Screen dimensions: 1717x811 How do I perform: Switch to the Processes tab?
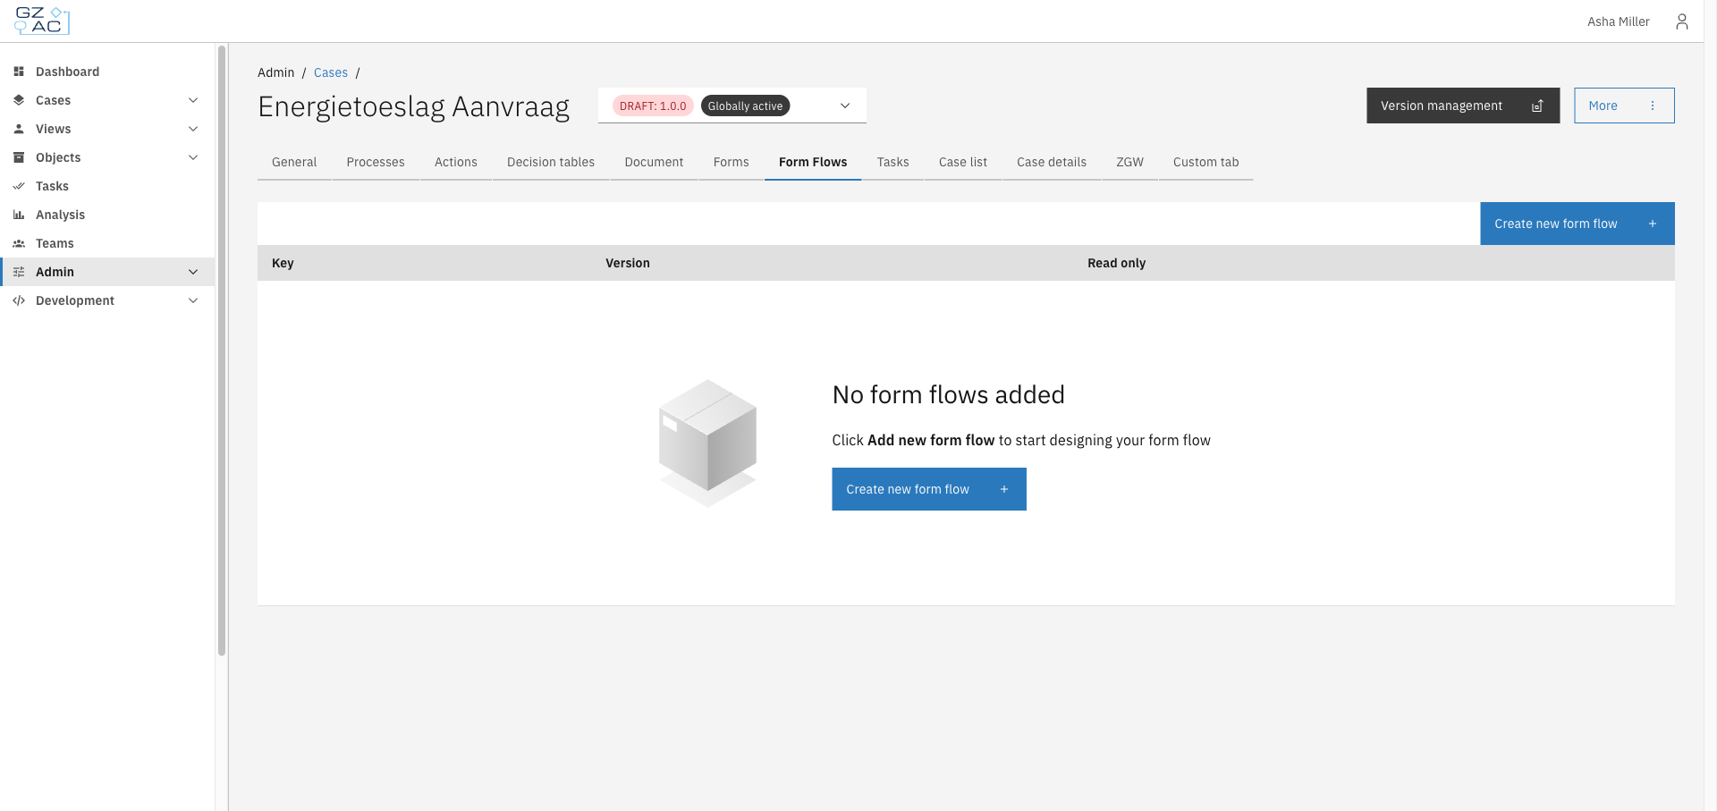[376, 162]
